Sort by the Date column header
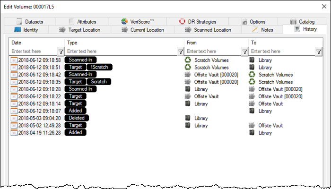Image resolution: width=331 pixels, height=189 pixels. [x=37, y=43]
